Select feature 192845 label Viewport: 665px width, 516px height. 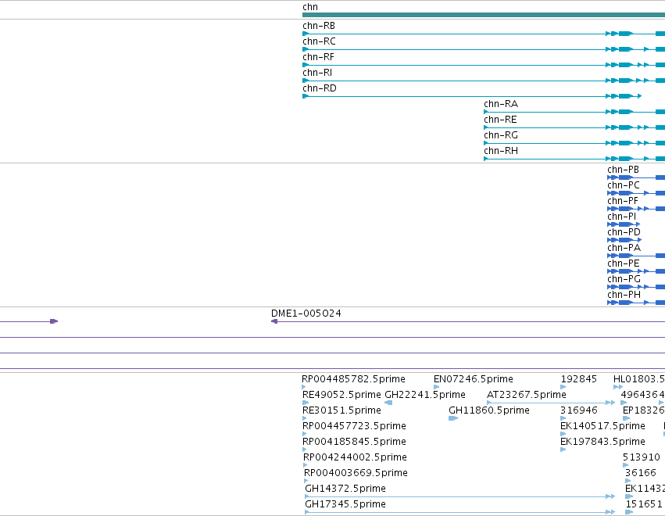pos(578,379)
